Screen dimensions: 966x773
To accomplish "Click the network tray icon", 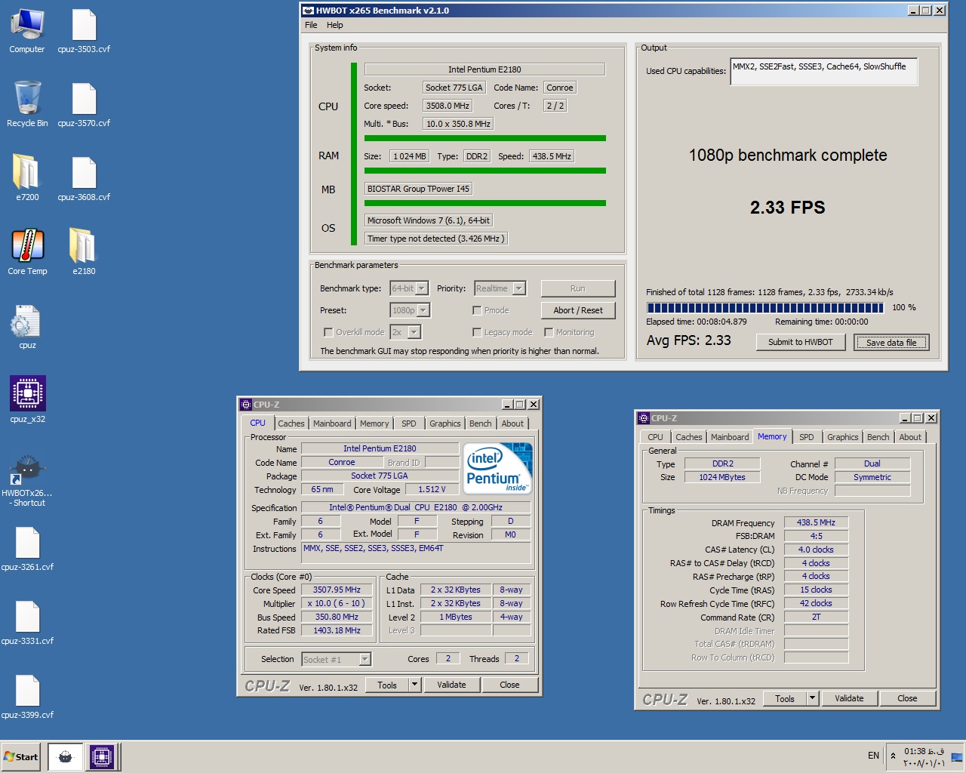I will tap(956, 756).
